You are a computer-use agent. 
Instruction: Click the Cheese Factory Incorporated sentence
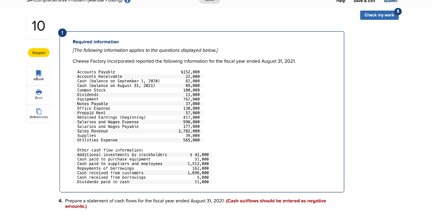tap(184, 61)
